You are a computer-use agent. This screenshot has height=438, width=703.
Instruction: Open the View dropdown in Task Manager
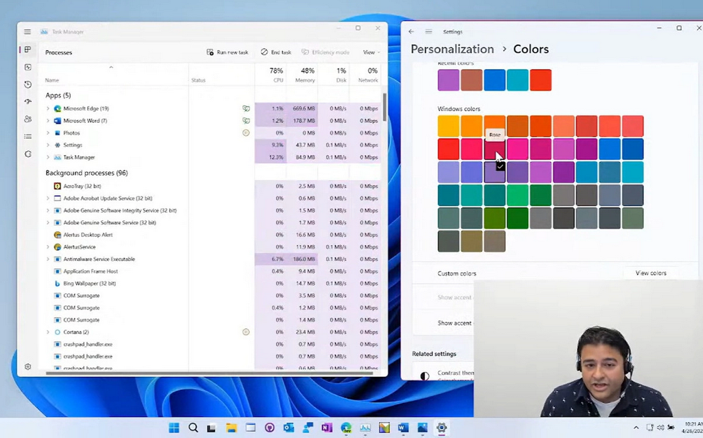pyautogui.click(x=371, y=52)
